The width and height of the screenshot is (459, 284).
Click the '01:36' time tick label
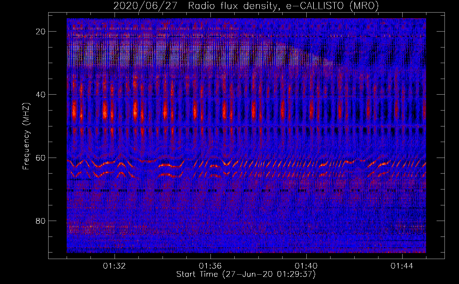[210, 266]
